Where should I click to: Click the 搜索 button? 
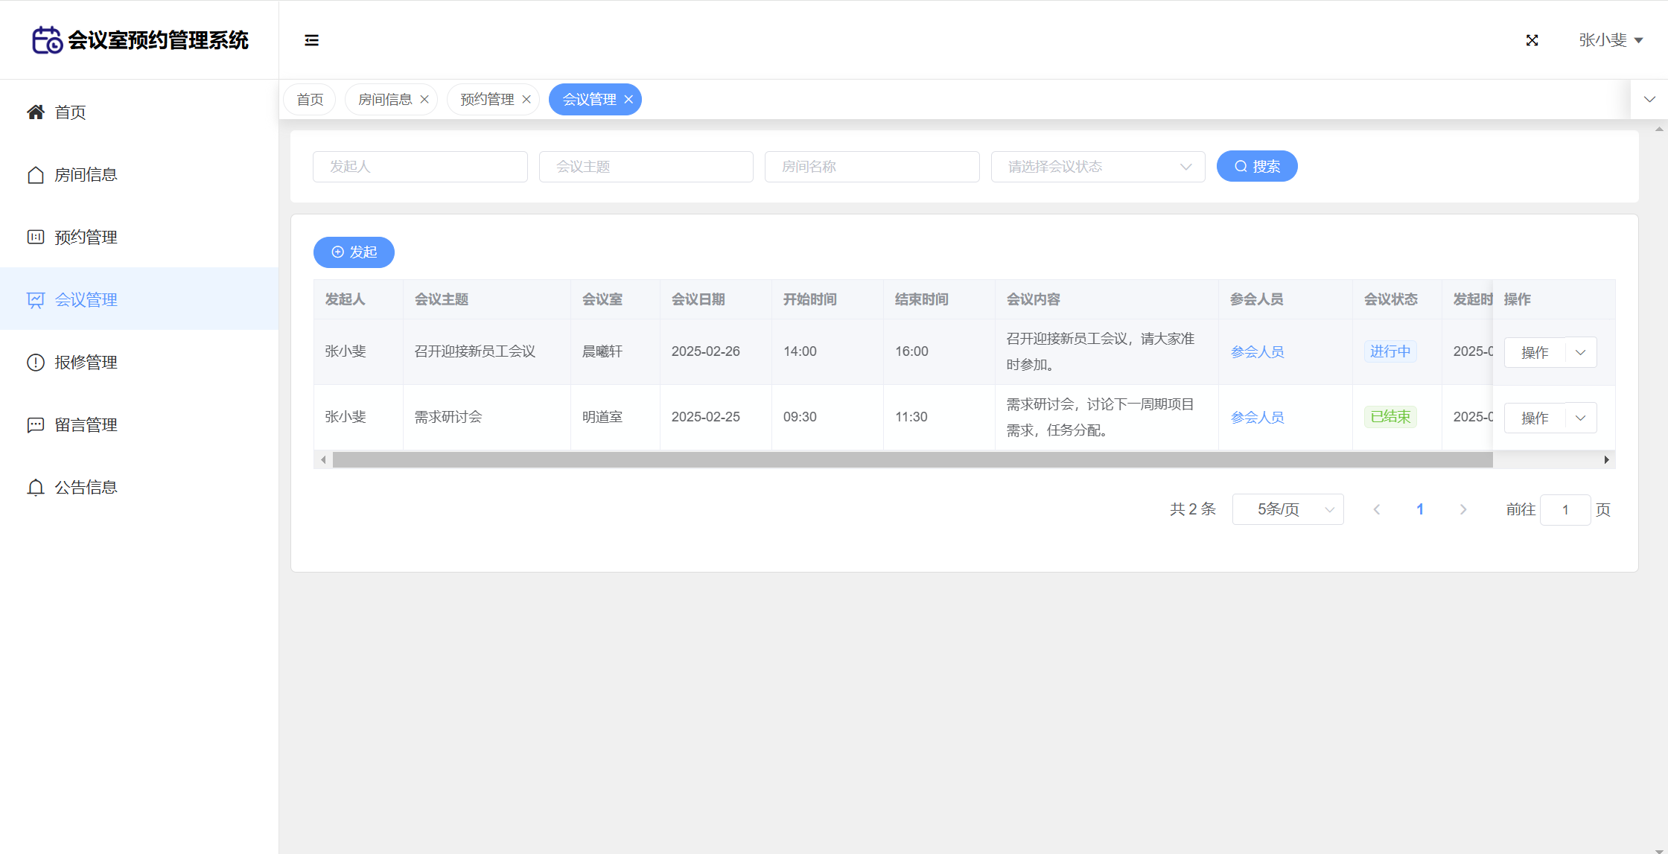tap(1257, 166)
